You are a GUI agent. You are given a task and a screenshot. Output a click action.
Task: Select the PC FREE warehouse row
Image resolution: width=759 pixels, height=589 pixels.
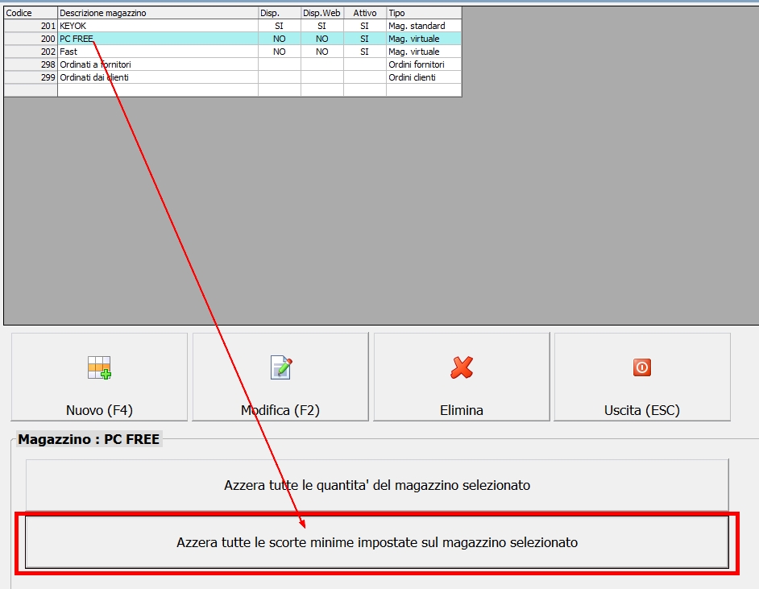click(x=233, y=39)
